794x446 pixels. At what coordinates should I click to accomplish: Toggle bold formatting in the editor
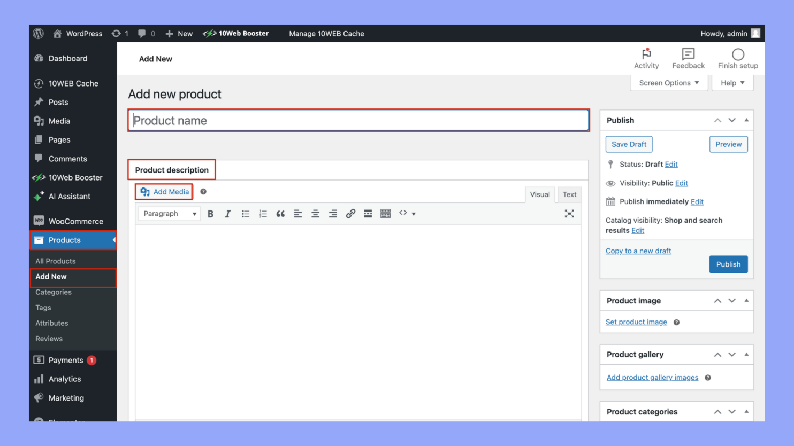[210, 213]
